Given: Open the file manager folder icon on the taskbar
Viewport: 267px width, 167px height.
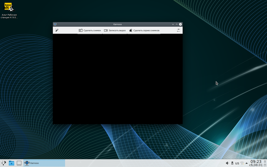Looking at the screenshot, I should pyautogui.click(x=11, y=163).
